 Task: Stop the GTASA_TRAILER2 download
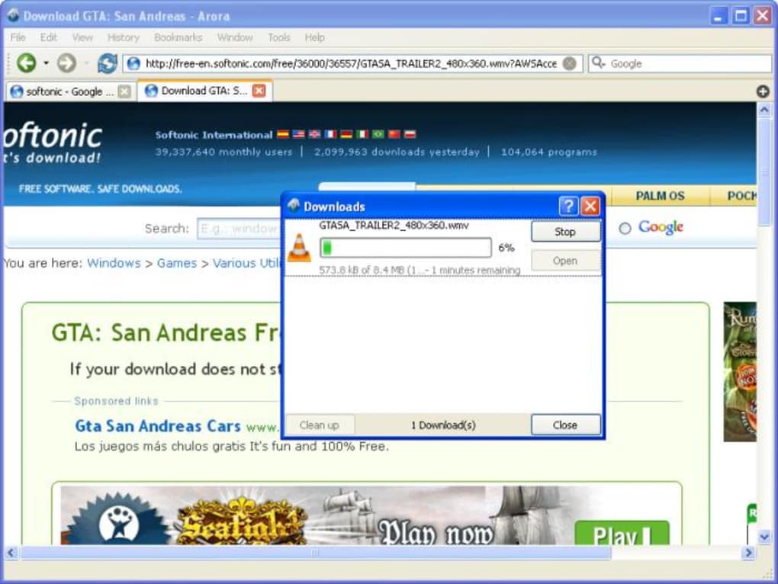[565, 232]
